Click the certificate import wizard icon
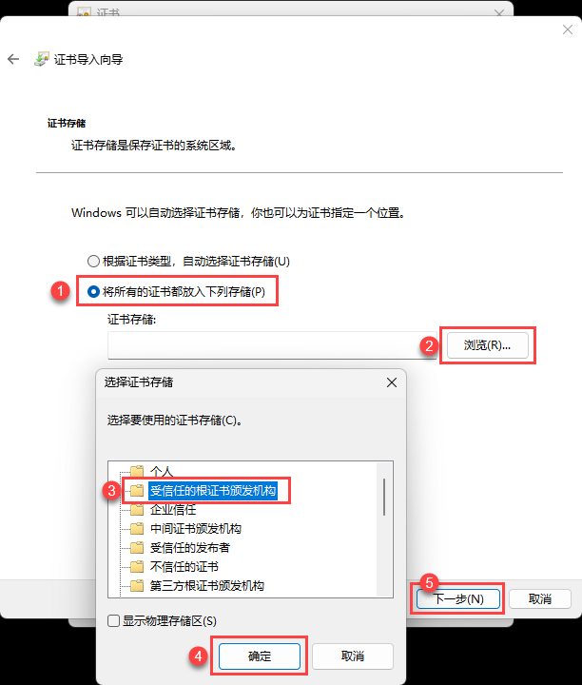Screen dimensions: 582x685 (42, 59)
